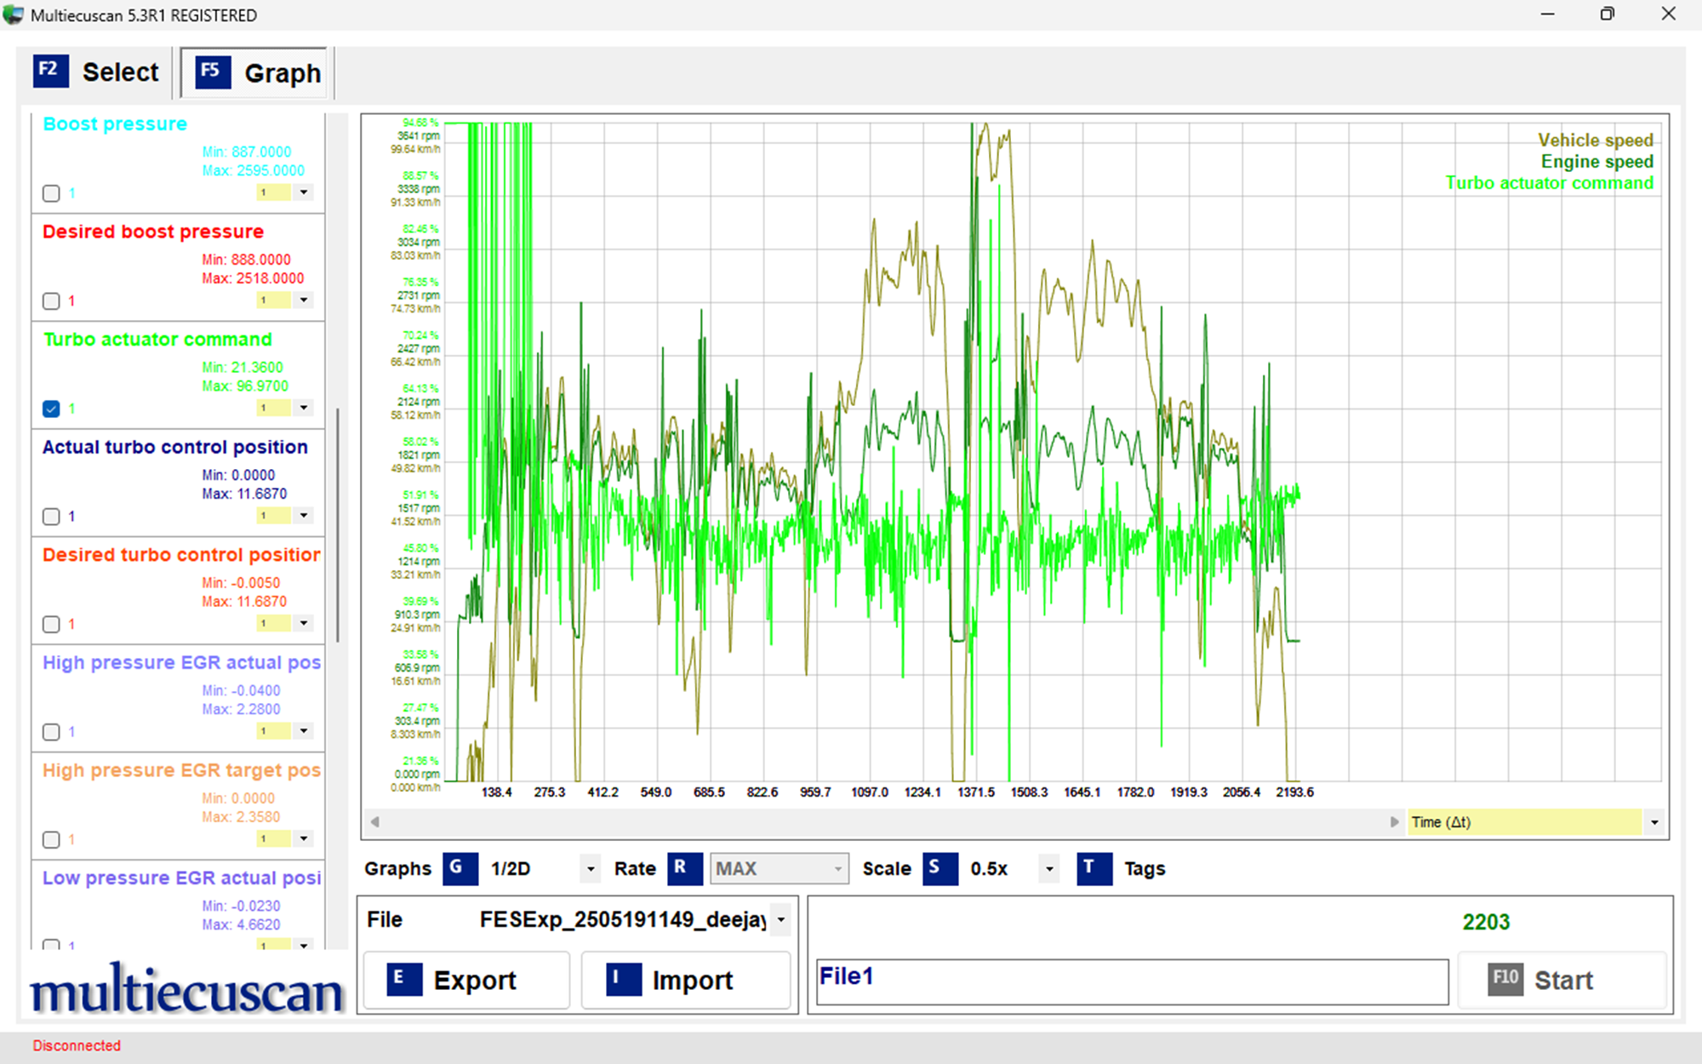Open the Desired turbo control position axis dropdown

[304, 623]
